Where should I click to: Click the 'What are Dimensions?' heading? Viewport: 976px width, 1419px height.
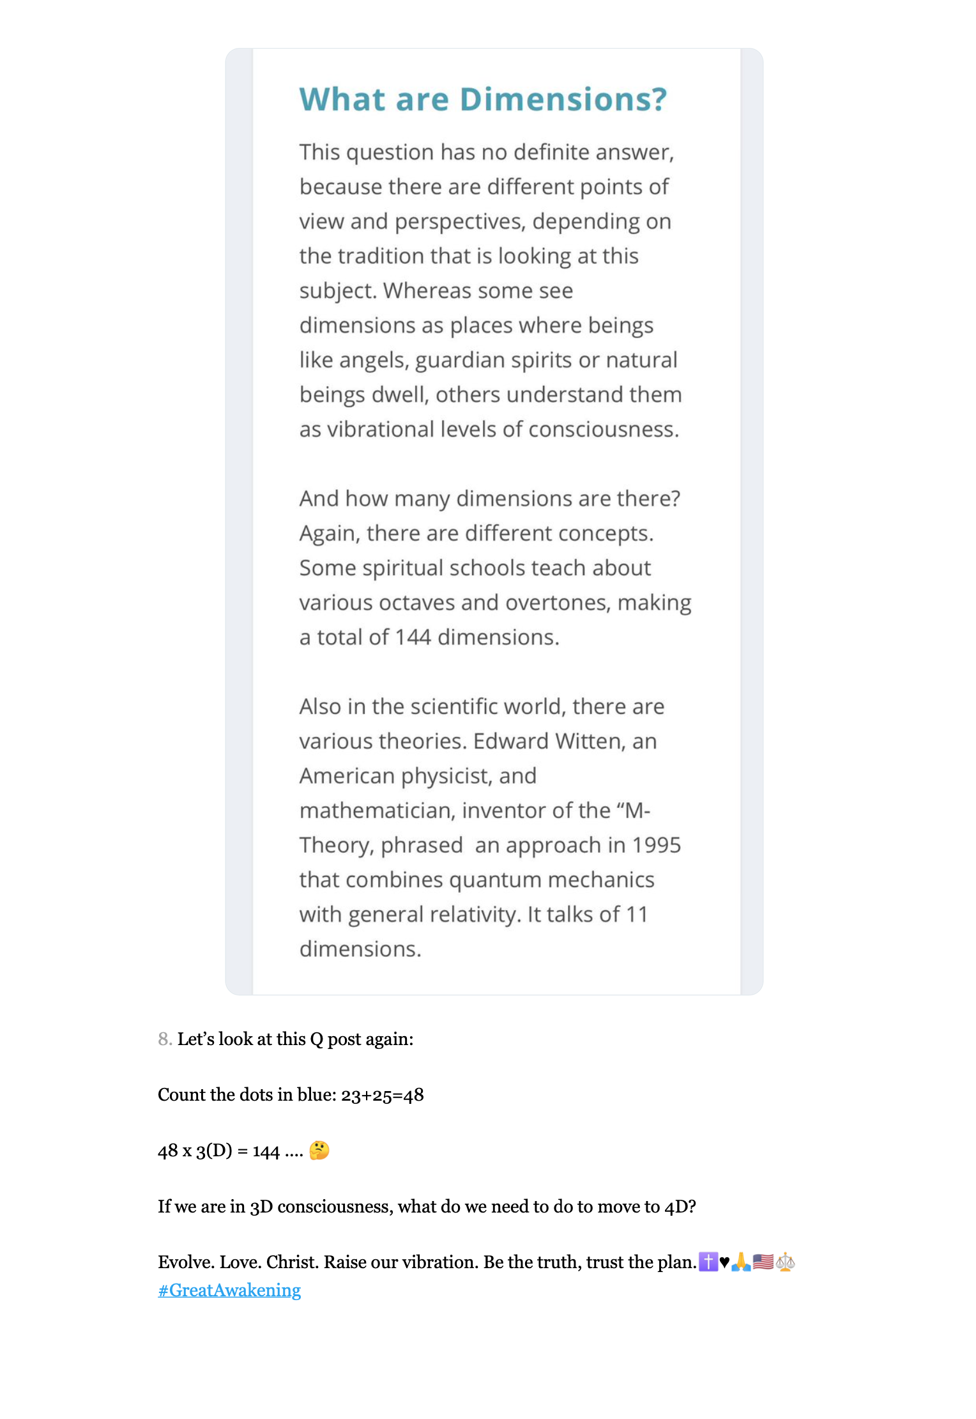coord(483,100)
